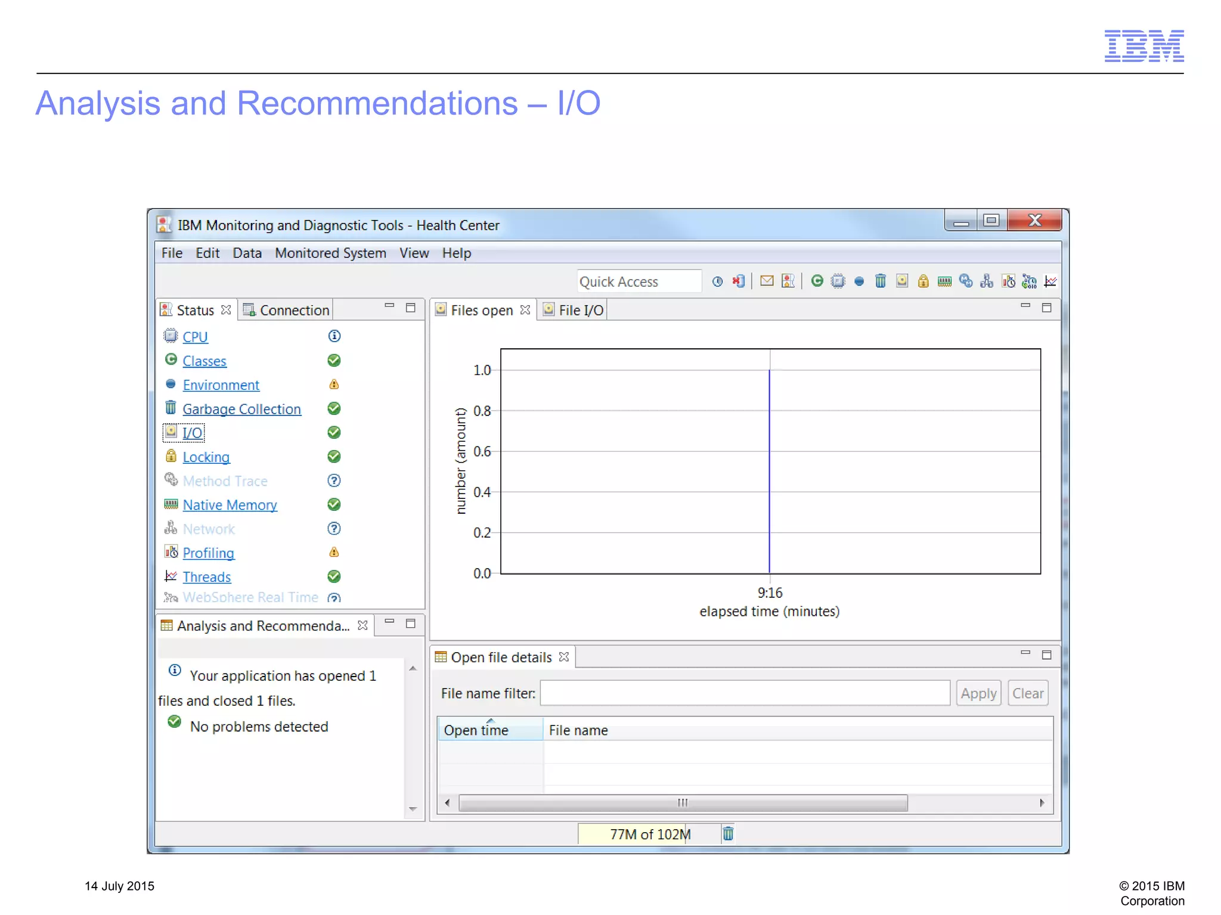The width and height of the screenshot is (1221, 915).
Task: Click the clock icon next to Quick Access
Action: (x=718, y=281)
